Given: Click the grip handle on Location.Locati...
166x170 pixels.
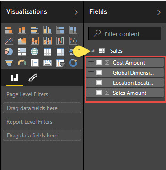Looking at the screenshot, I should [x=91, y=83].
